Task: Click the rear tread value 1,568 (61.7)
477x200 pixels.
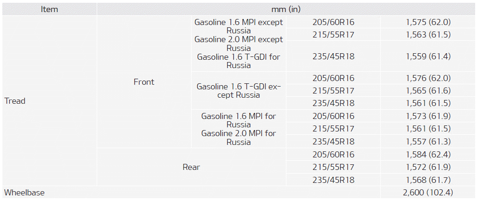Action: click(428, 180)
